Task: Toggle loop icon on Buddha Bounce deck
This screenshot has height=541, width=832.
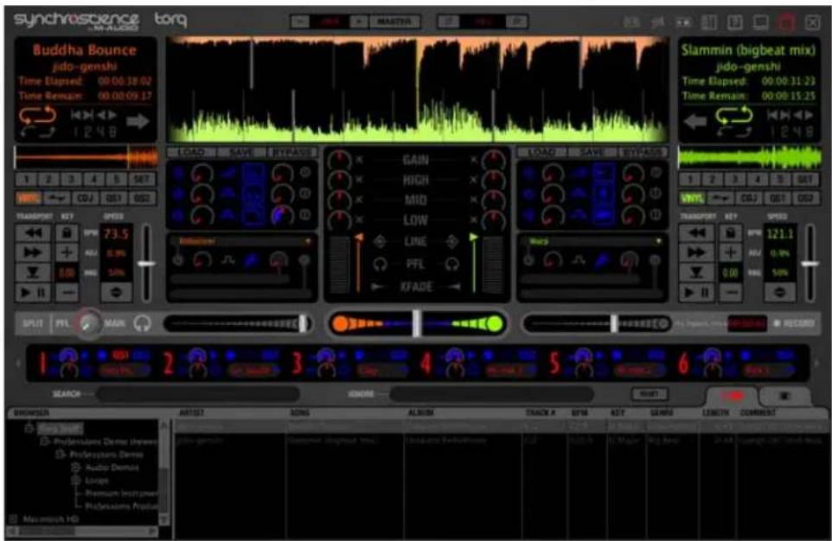Action: coord(38,115)
